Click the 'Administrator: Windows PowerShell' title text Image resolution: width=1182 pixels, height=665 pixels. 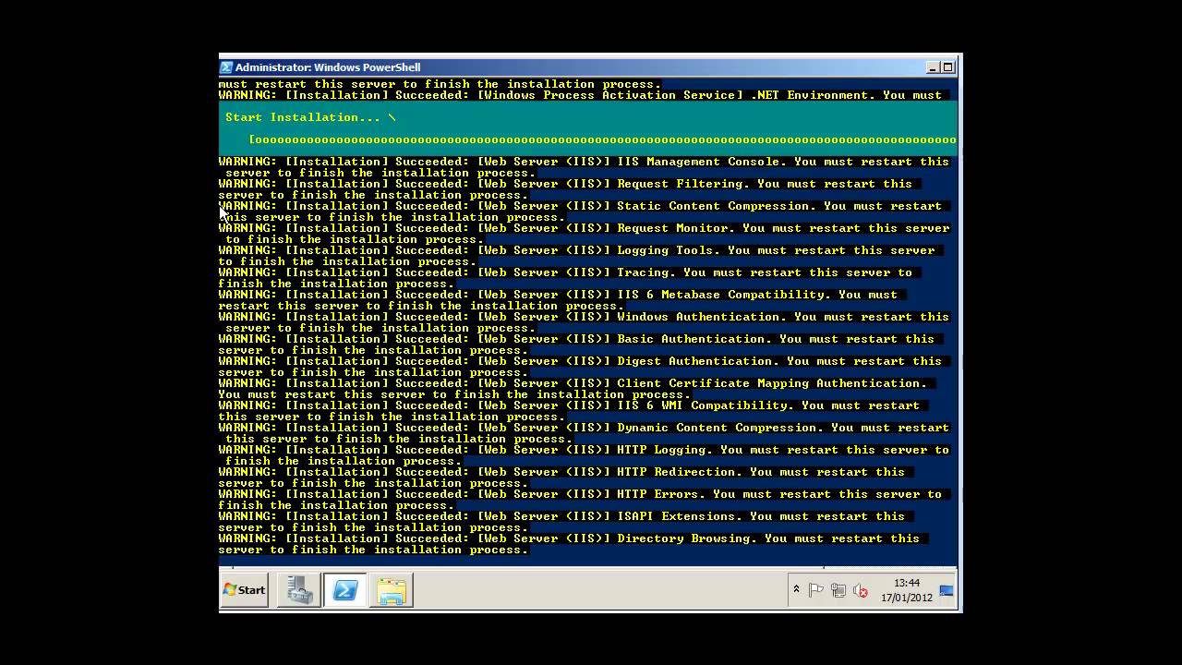pyautogui.click(x=328, y=67)
